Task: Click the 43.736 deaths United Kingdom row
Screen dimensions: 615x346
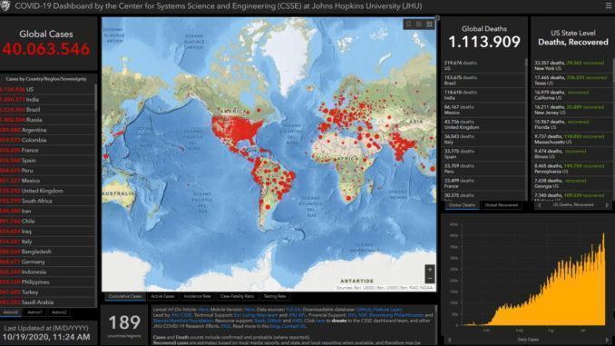Action: pos(483,124)
